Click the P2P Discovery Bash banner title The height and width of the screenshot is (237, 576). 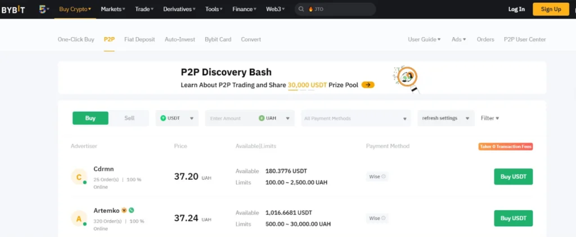pyautogui.click(x=226, y=71)
